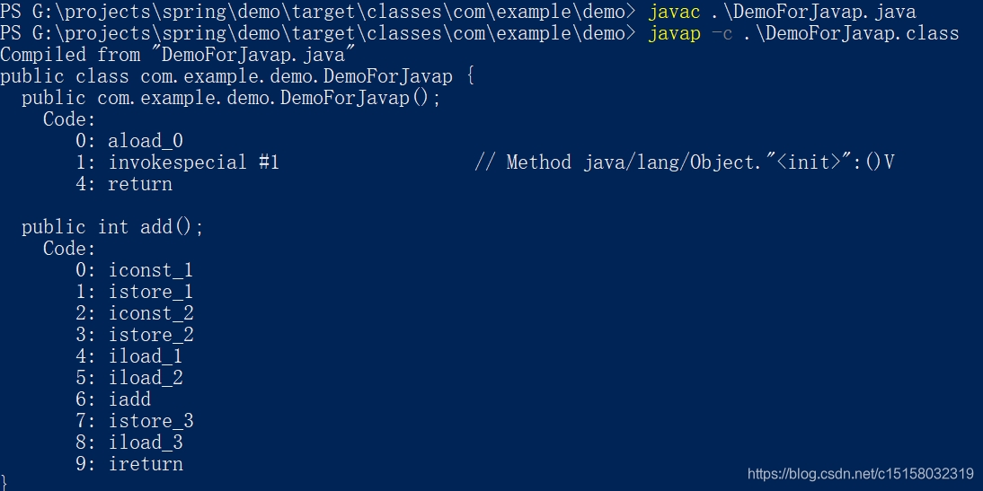
Task: Click .\DemoForJavap.class argument text
Action: click(x=851, y=33)
